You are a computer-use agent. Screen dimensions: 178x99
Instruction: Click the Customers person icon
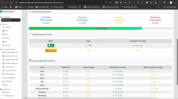pyautogui.click(x=3, y=27)
